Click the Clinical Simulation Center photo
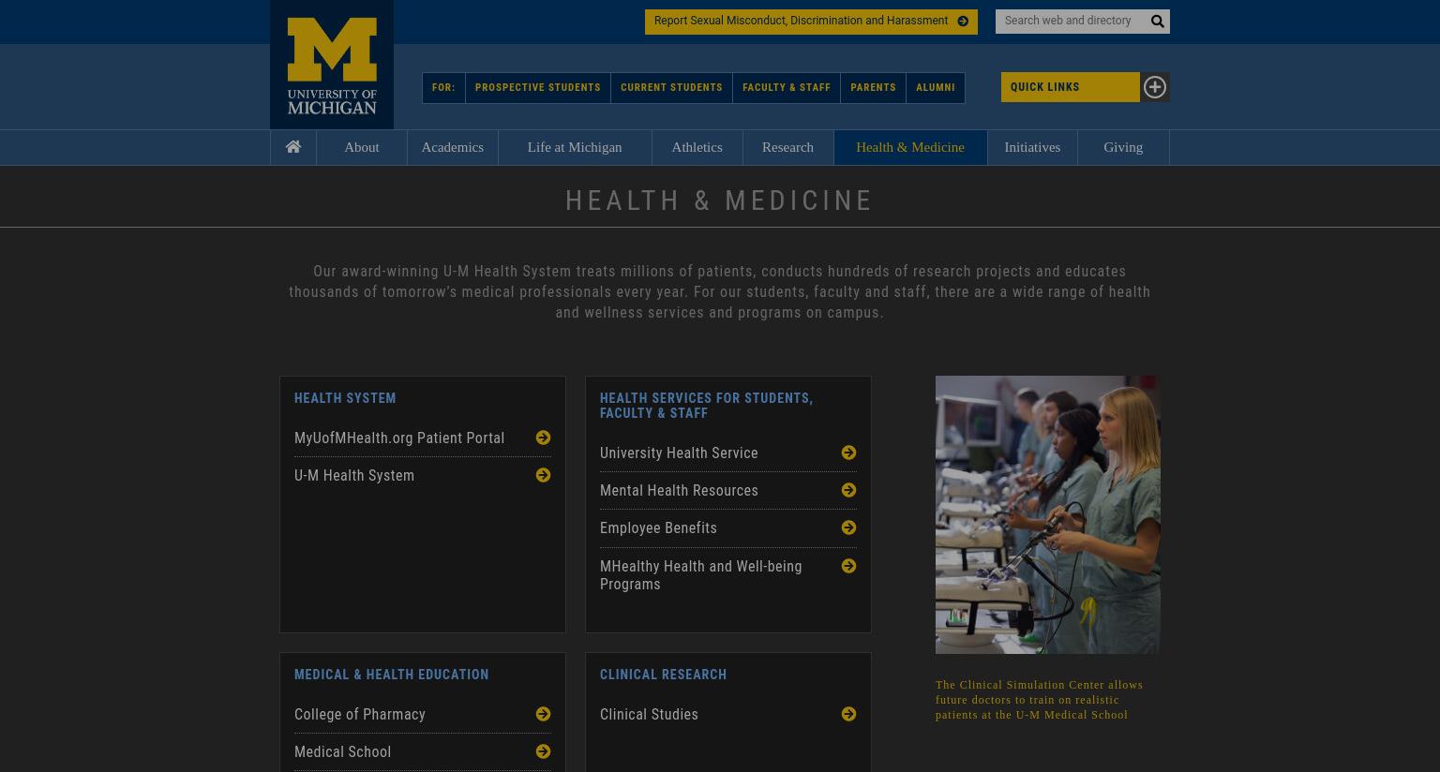The width and height of the screenshot is (1440, 772). [x=1048, y=514]
